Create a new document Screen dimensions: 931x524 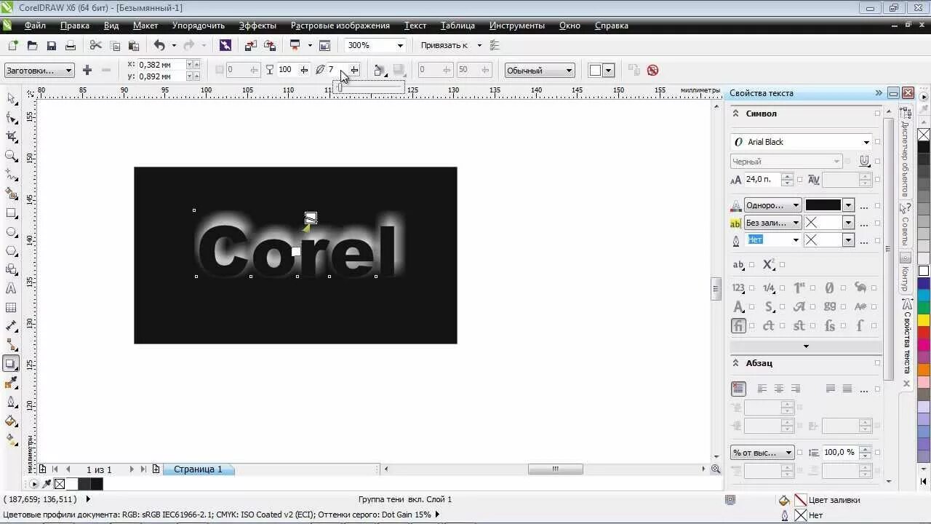tap(12, 45)
